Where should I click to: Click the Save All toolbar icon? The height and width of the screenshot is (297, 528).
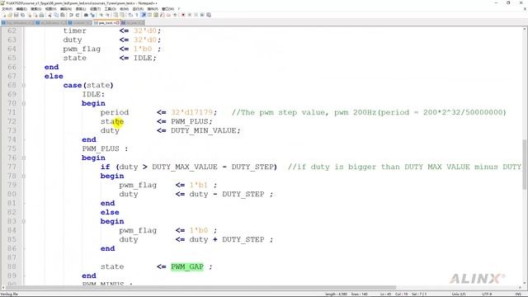pyautogui.click(x=22, y=15)
